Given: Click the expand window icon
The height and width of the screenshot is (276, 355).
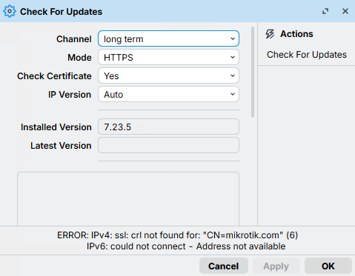Looking at the screenshot, I should coord(325,11).
